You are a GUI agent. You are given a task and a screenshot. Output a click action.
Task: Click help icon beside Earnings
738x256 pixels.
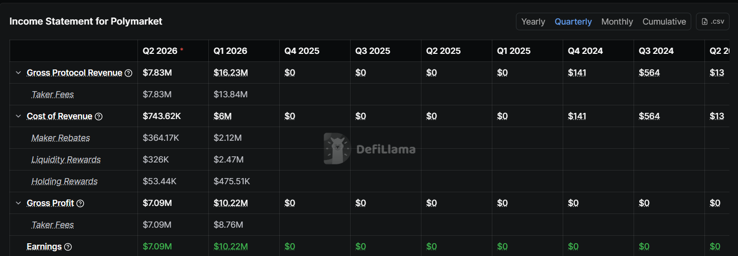(x=68, y=247)
